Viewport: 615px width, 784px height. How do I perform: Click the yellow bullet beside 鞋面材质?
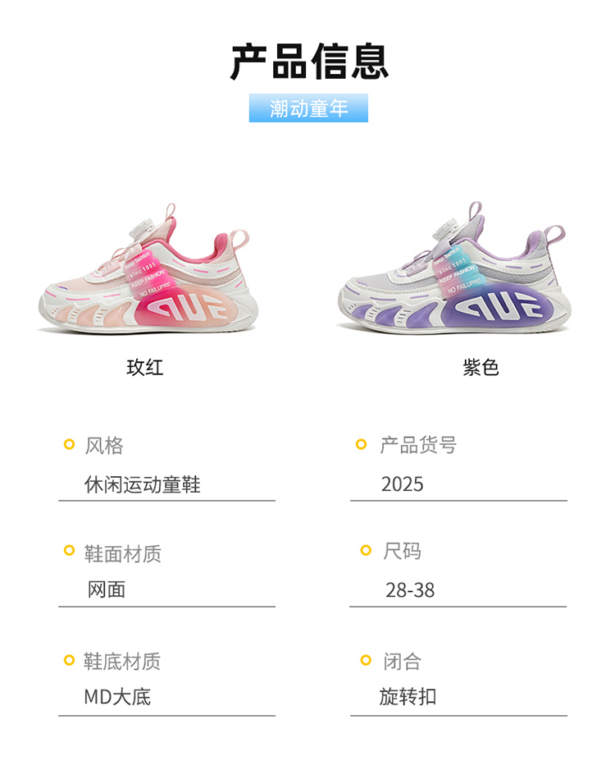pos(70,551)
